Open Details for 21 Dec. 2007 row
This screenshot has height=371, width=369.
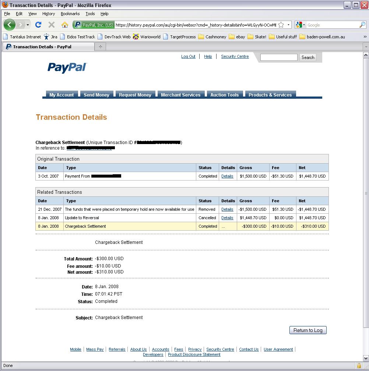[x=227, y=209]
